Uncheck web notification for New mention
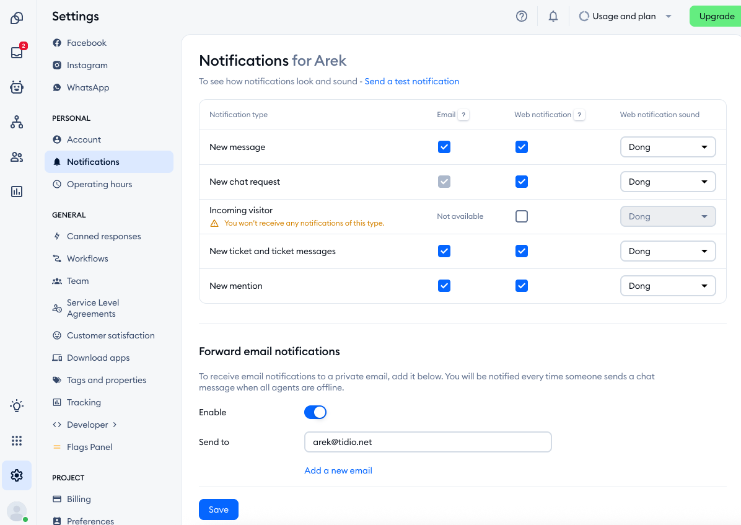This screenshot has width=741, height=525. [x=522, y=286]
